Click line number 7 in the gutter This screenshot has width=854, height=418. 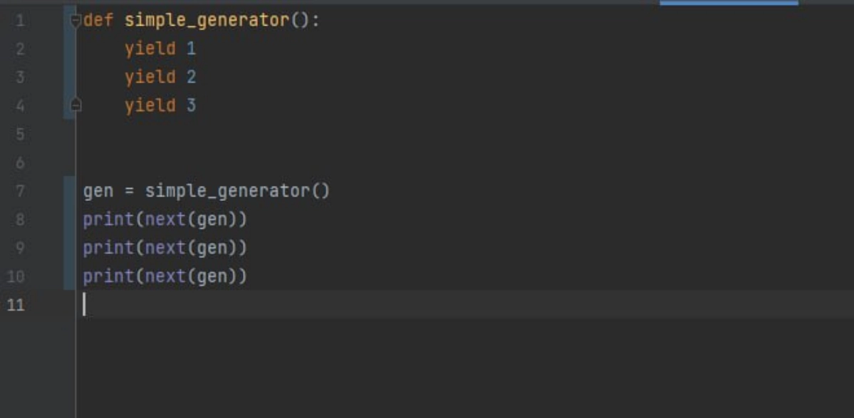[20, 192]
